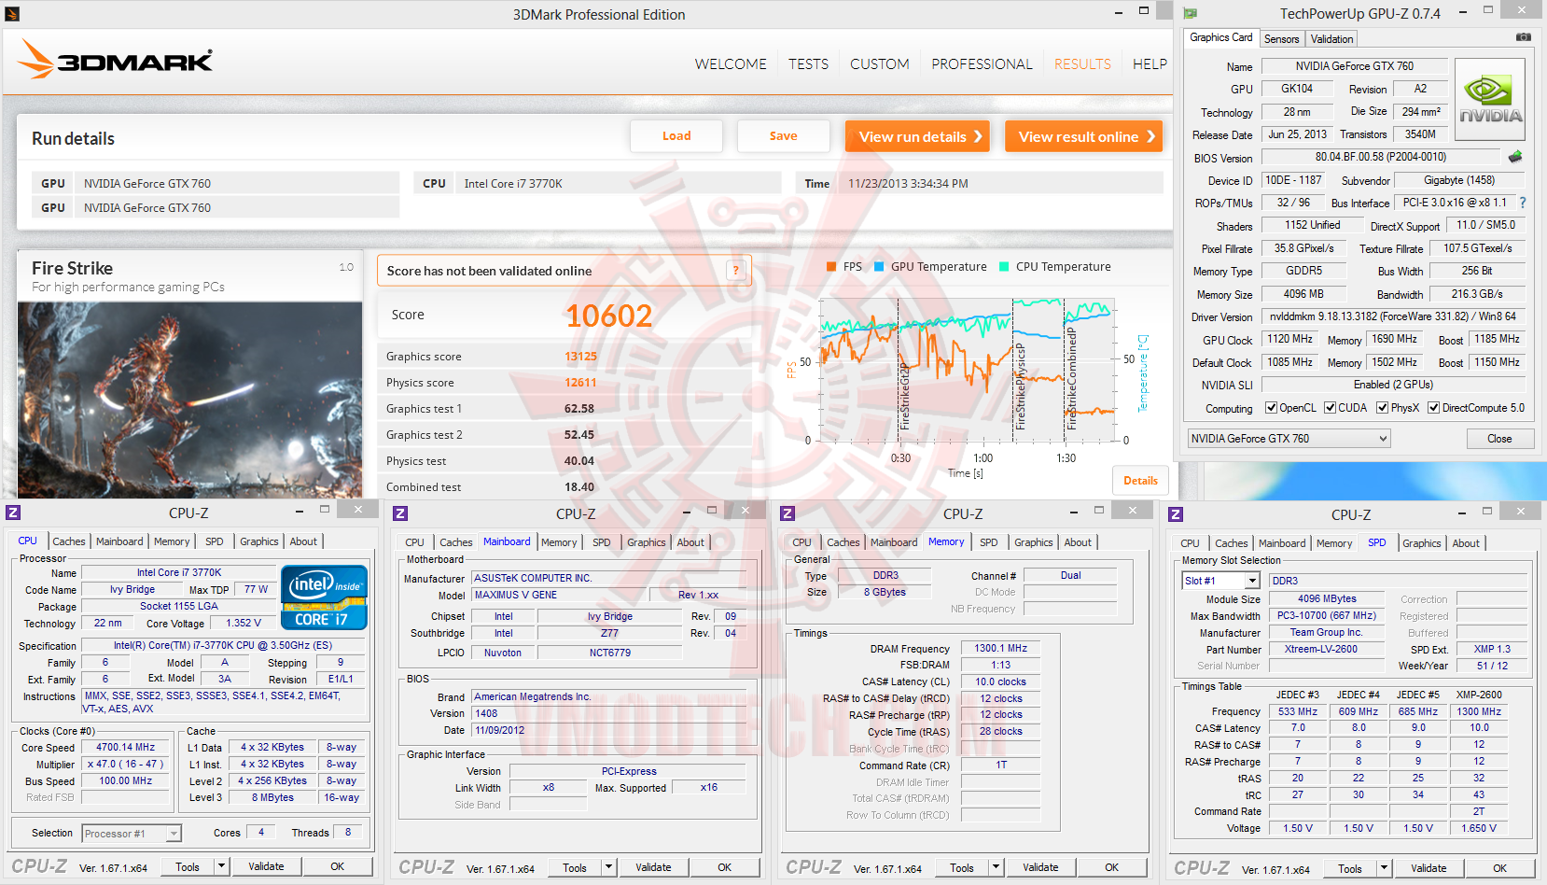The height and width of the screenshot is (885, 1547).
Task: Switch to the Caches tab in the CPU-Z Processor window
Action: 69,541
